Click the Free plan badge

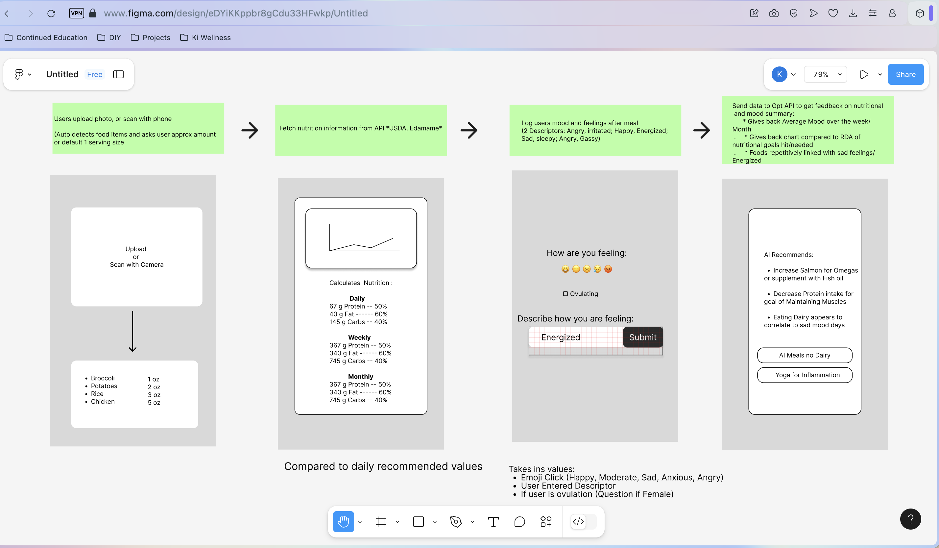point(95,74)
